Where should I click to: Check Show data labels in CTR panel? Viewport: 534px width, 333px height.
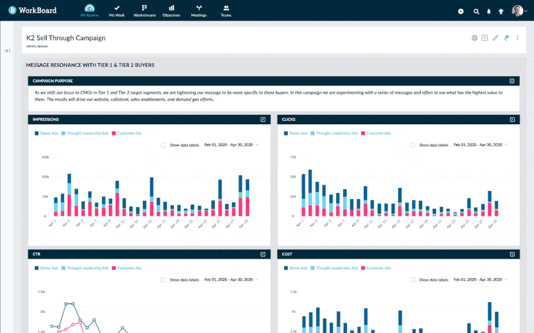pyautogui.click(x=163, y=280)
